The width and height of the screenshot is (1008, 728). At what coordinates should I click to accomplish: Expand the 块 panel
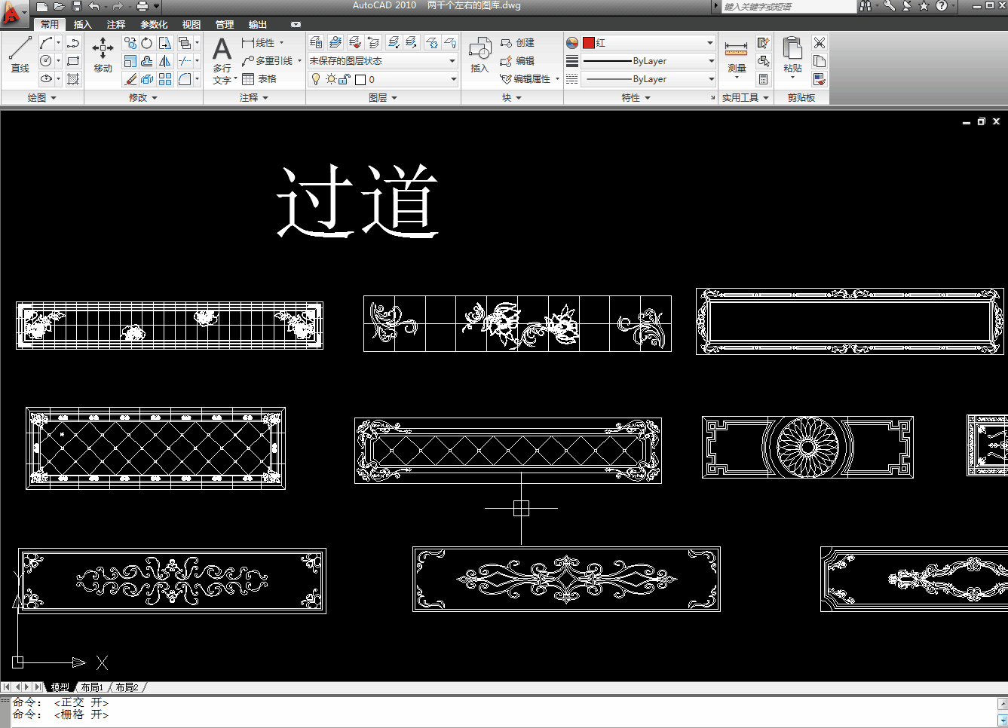(512, 98)
